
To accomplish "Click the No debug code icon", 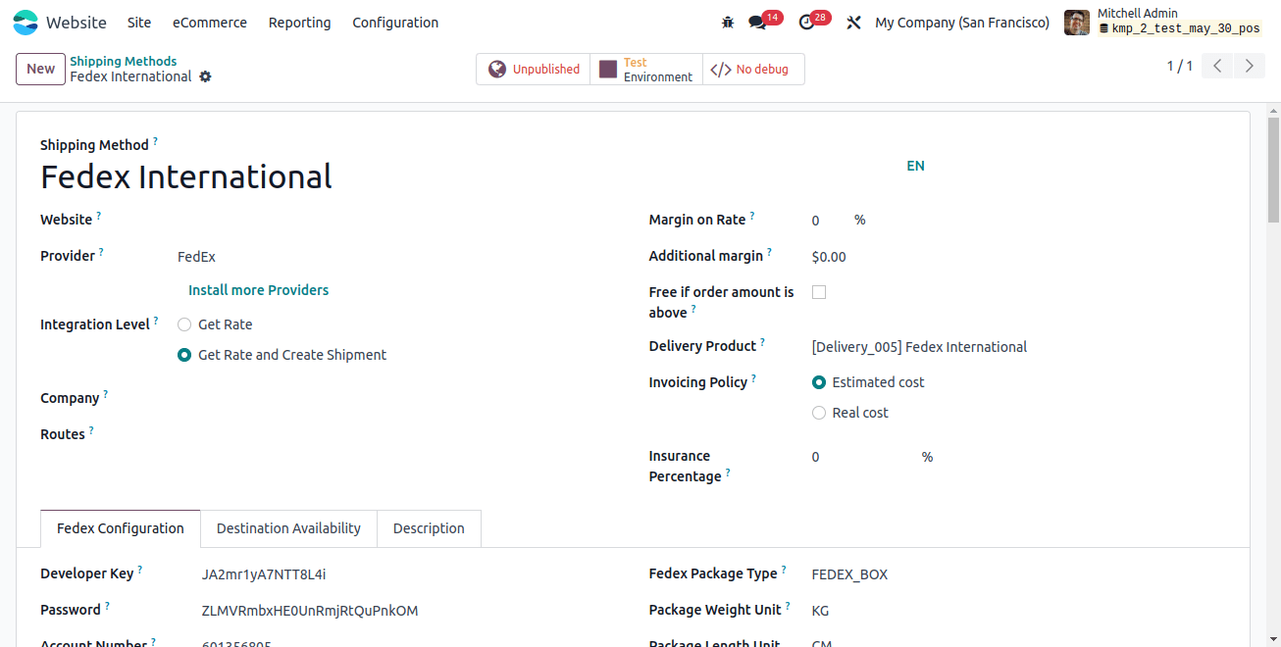I will click(721, 70).
